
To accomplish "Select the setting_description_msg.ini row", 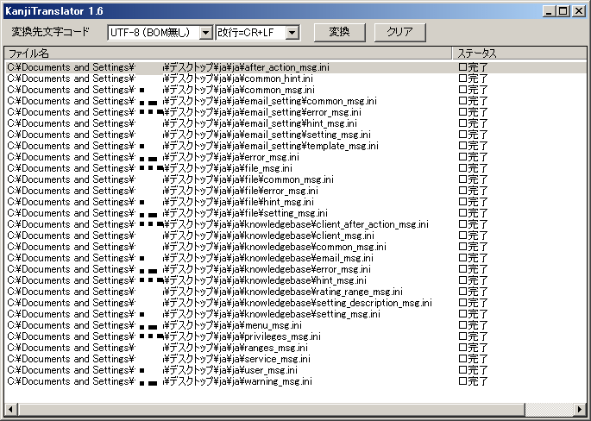I will pyautogui.click(x=259, y=303).
